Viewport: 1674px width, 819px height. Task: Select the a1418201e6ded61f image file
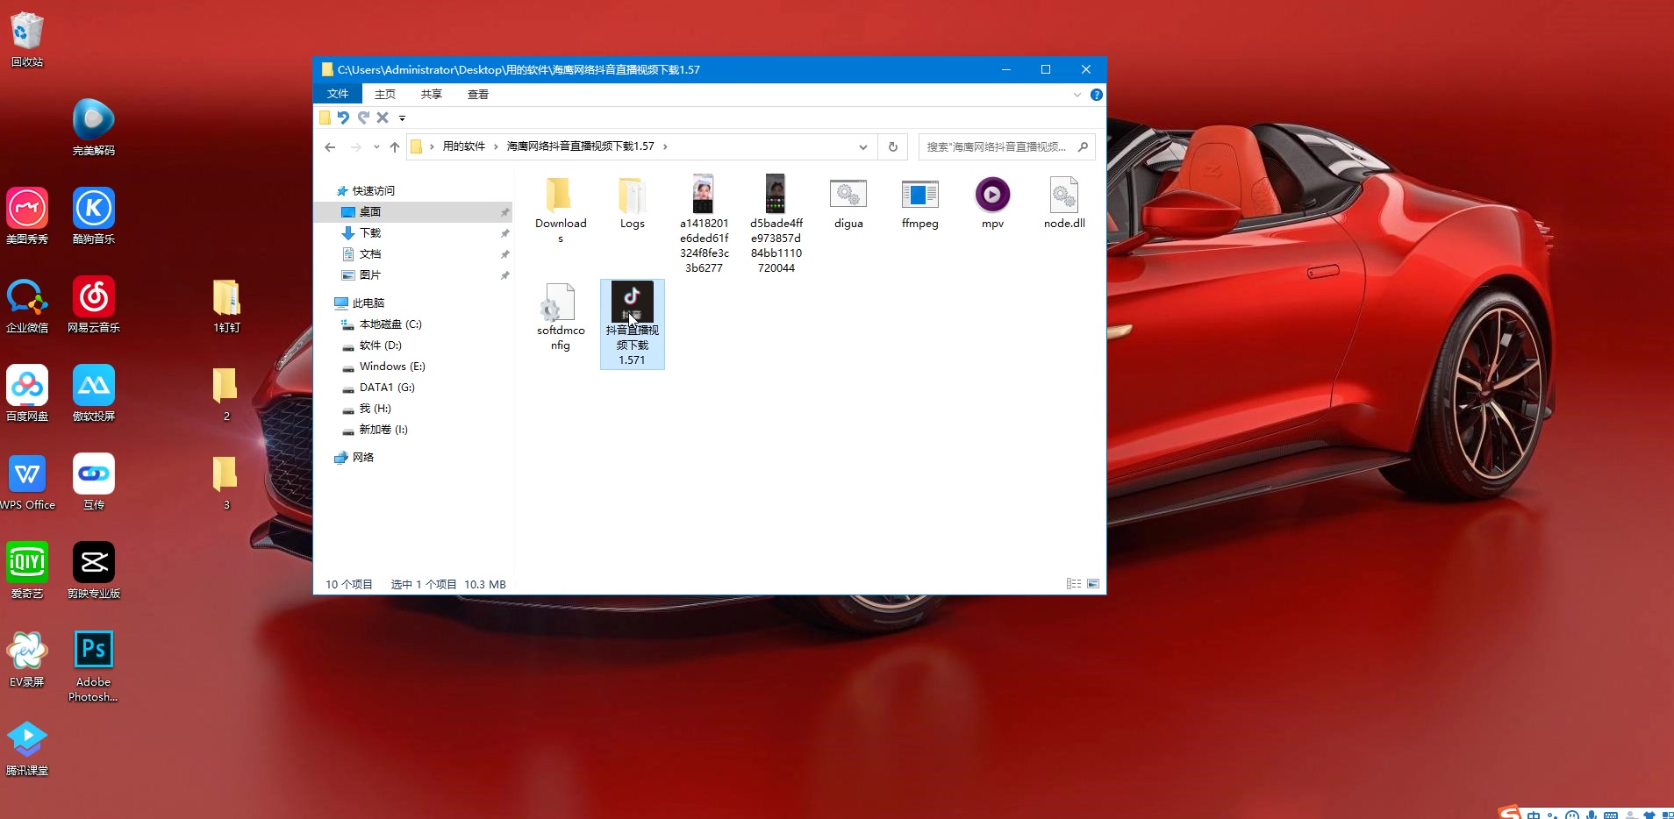tap(704, 224)
